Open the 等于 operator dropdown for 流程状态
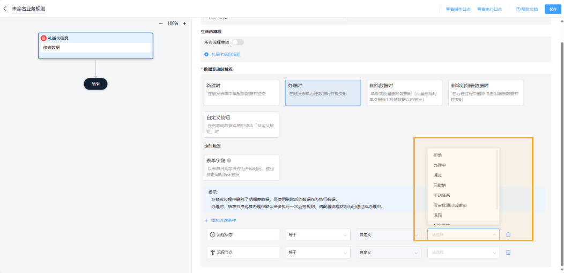 pos(317,234)
